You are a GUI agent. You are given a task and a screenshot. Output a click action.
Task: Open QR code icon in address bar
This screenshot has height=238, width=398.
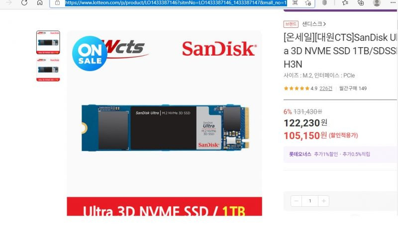tap(295, 3)
